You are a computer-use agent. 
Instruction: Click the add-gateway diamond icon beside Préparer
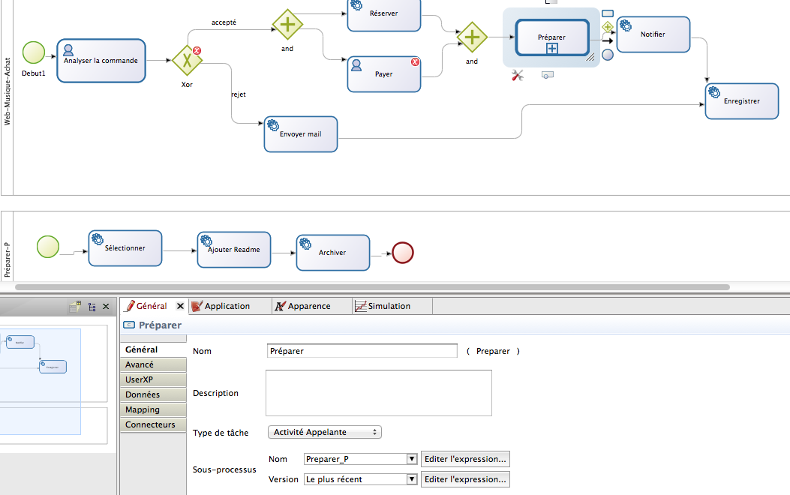[608, 27]
